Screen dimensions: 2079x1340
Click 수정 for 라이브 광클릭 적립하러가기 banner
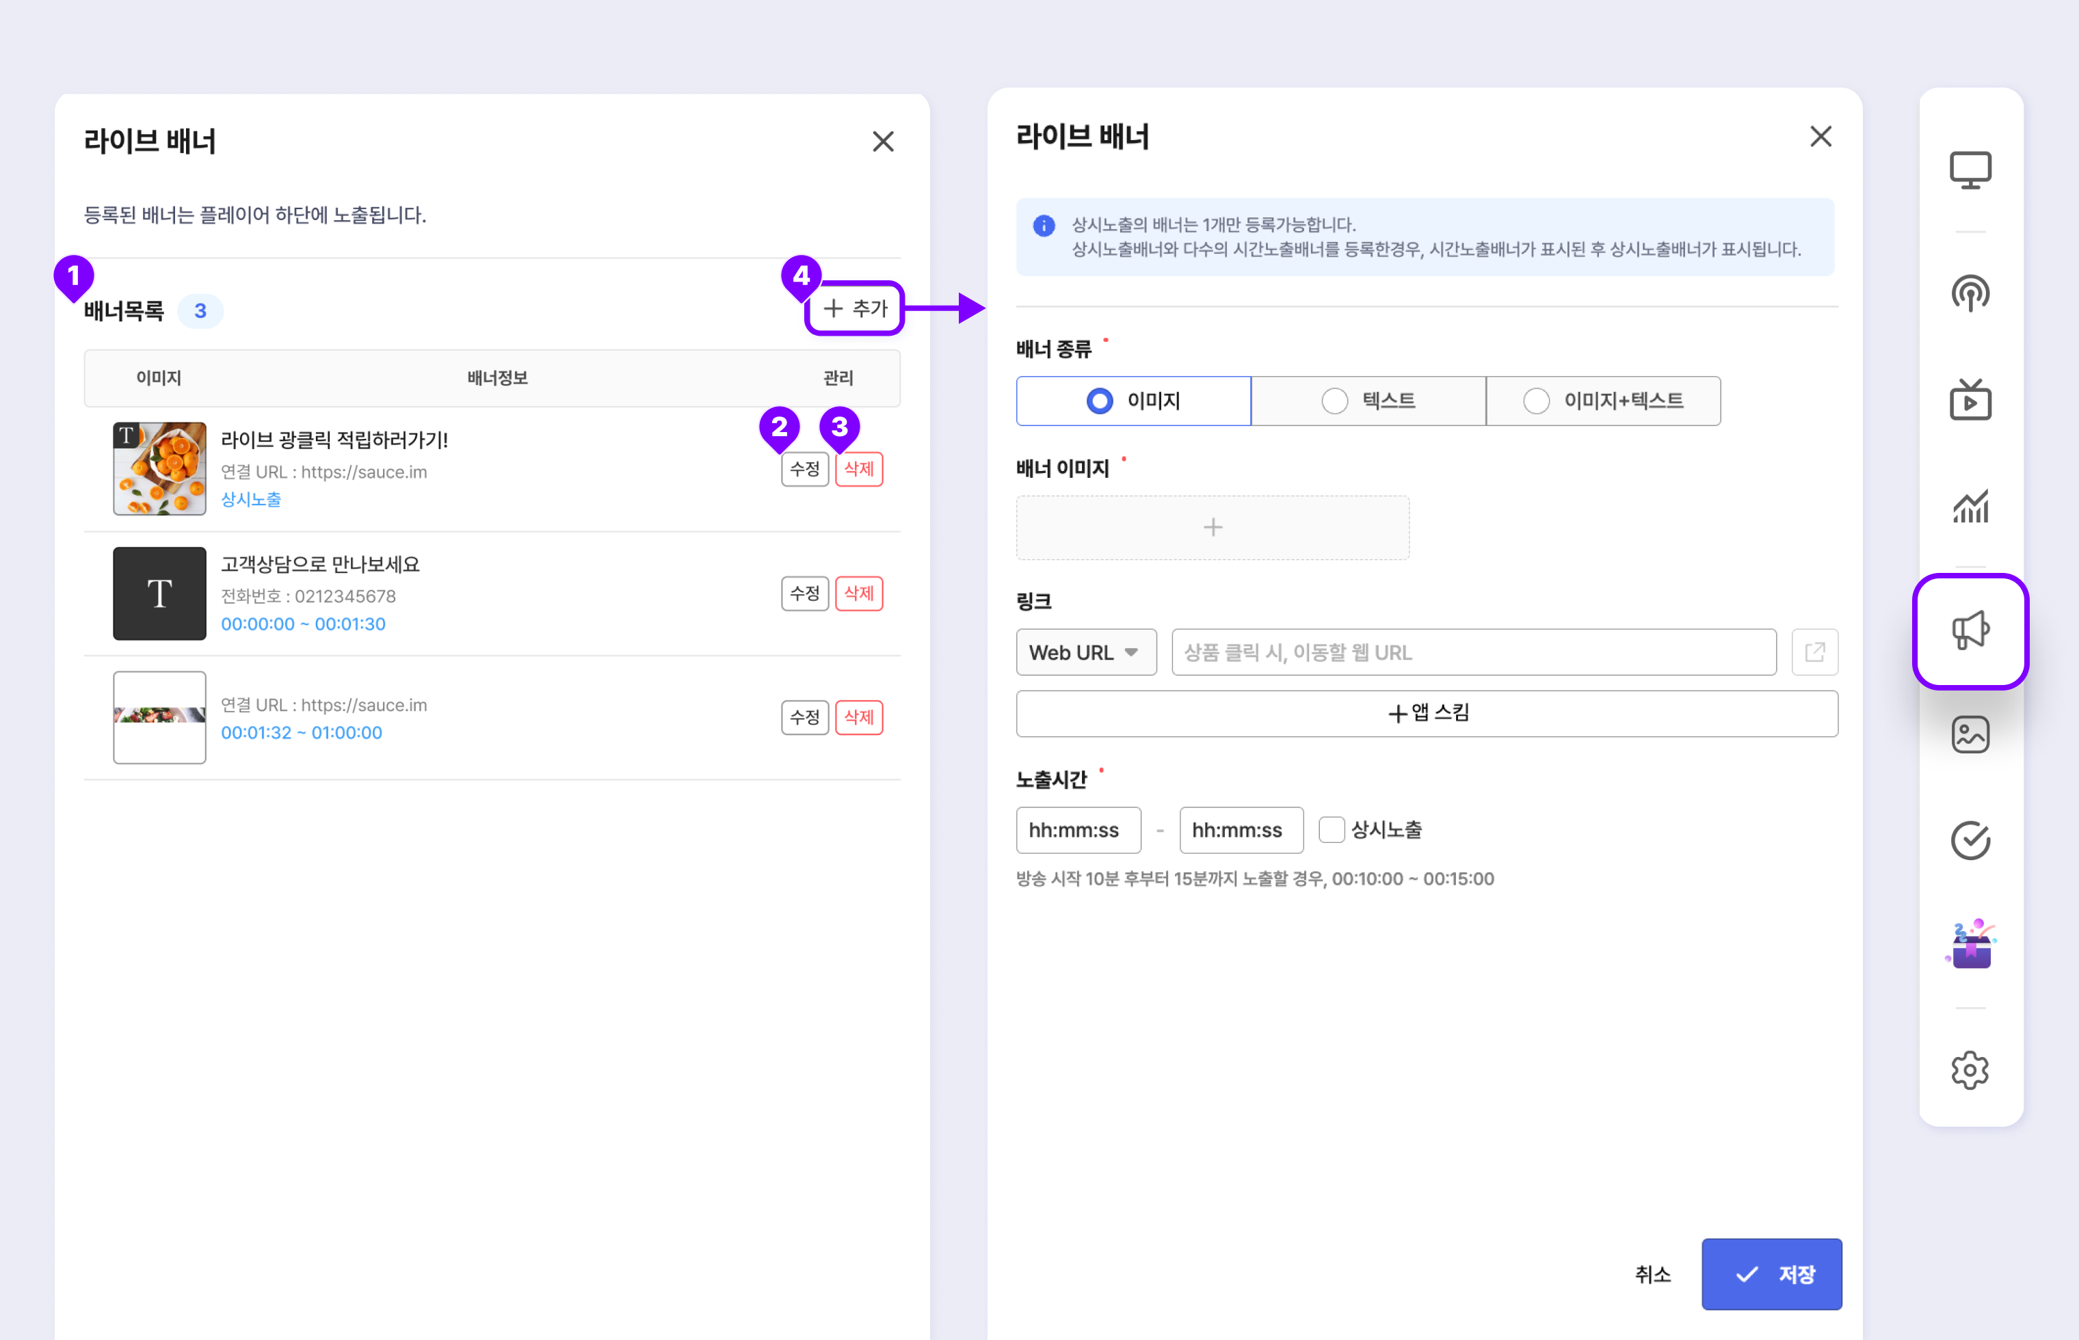pos(804,469)
